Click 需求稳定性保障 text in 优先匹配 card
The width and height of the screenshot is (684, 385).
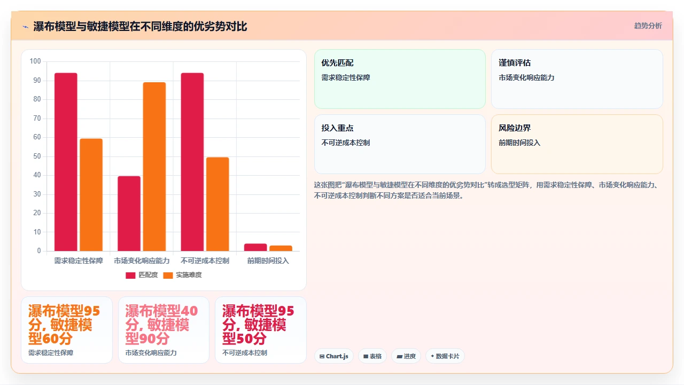coord(346,77)
